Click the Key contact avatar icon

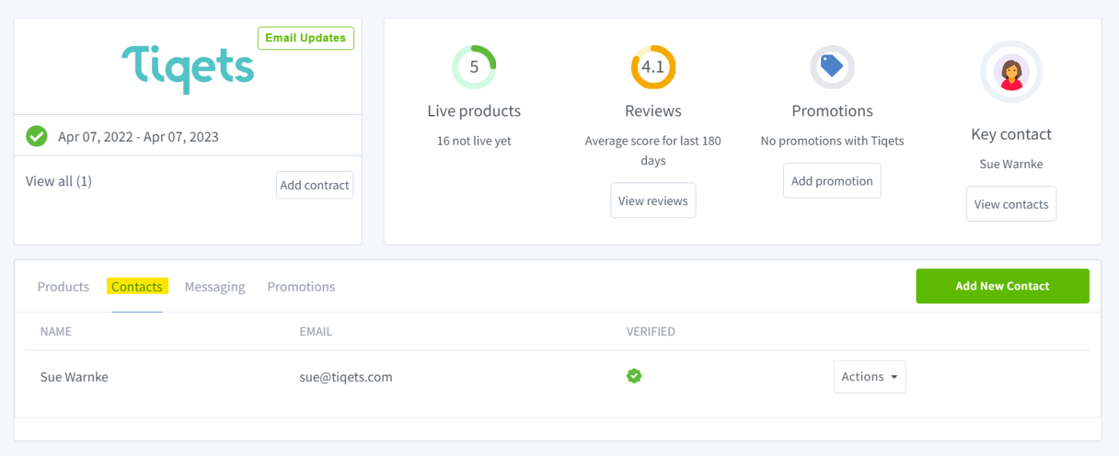pyautogui.click(x=1010, y=72)
